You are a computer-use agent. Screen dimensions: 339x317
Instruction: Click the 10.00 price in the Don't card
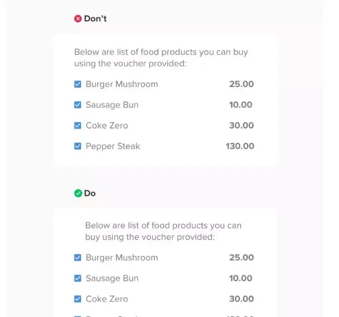pos(240,105)
